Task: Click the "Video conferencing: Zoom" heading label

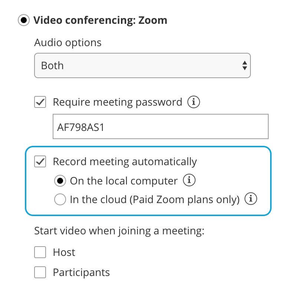Action: pos(100,20)
